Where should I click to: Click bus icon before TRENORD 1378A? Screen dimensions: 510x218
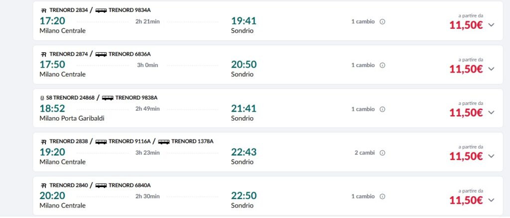coord(164,142)
